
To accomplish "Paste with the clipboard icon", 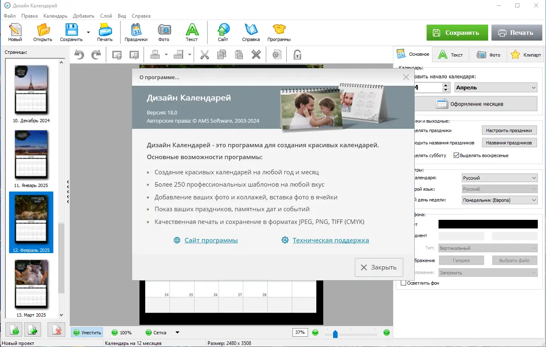I will 239,54.
